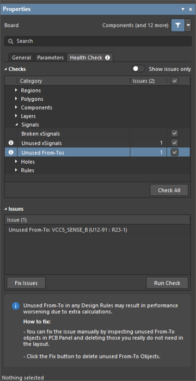
Task: Open the filter dropdown arrow
Action: click(x=188, y=26)
